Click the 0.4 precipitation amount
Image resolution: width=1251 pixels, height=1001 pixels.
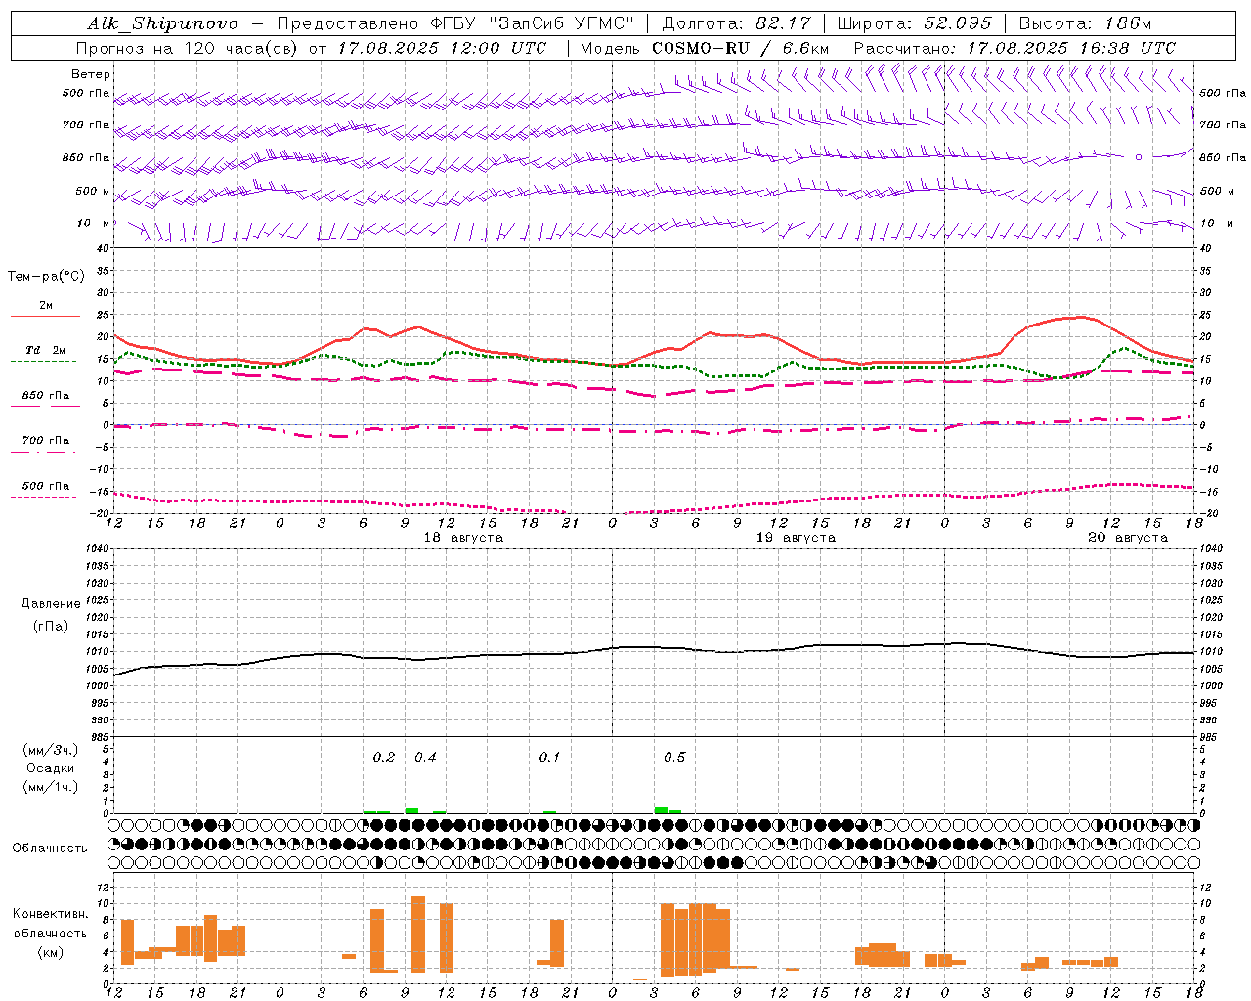[425, 758]
